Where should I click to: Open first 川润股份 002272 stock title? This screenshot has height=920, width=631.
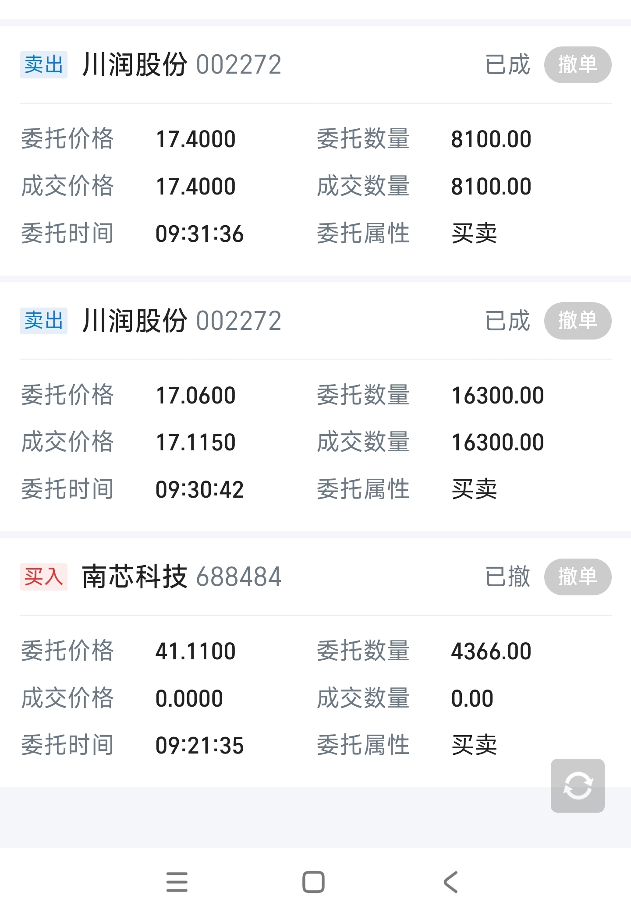[x=181, y=65]
